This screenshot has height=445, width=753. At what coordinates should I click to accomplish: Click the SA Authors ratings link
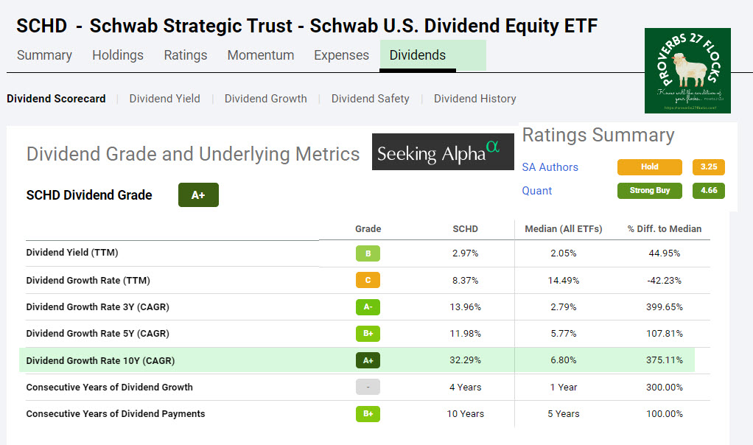pyautogui.click(x=550, y=167)
